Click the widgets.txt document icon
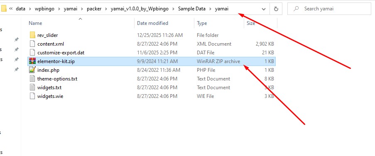Screen dimensions: 375x156 click(32, 88)
